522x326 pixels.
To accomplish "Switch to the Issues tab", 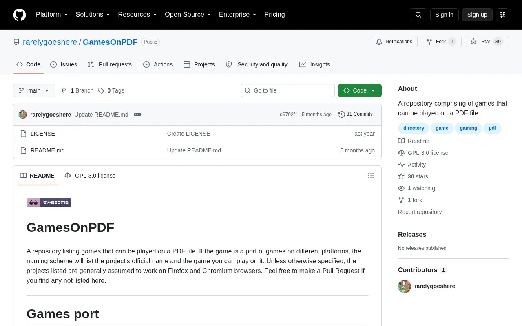I will tap(64, 64).
